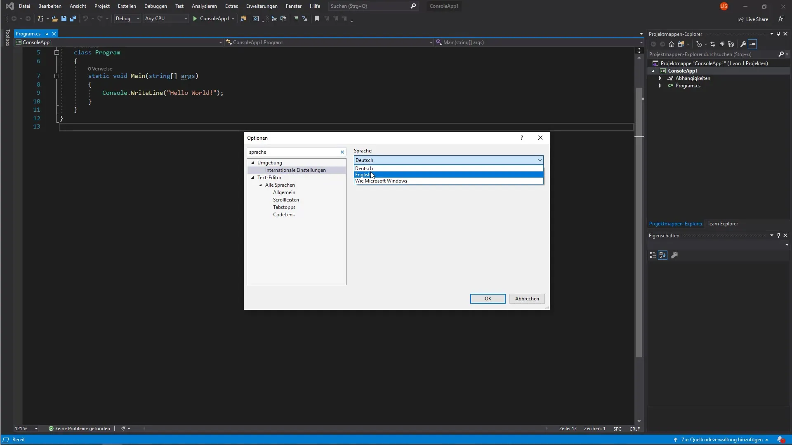Select English in the language list
This screenshot has width=792, height=445.
coord(448,175)
